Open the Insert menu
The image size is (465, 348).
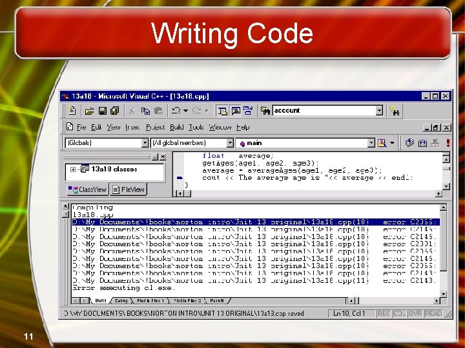point(132,127)
